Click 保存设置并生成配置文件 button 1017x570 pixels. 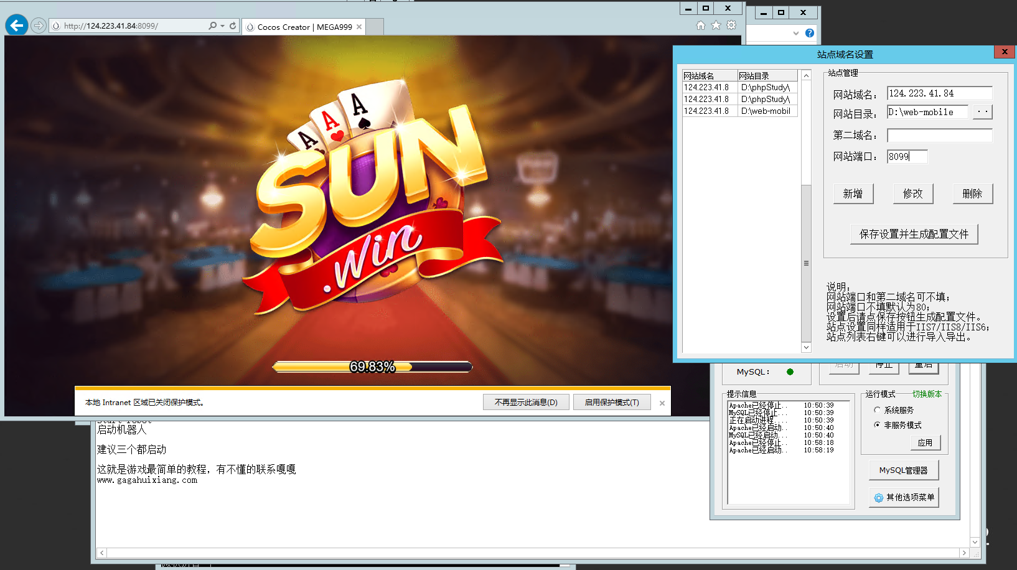[914, 234]
